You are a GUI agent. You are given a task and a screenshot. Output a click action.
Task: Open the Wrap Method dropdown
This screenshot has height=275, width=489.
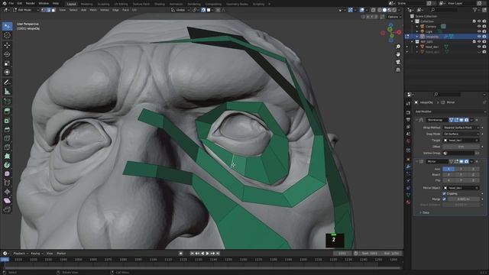click(461, 128)
